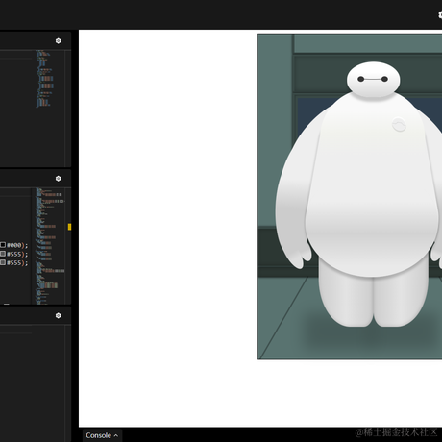Open the upper #555 color swatch
The width and height of the screenshot is (442, 442).
click(x=3, y=254)
